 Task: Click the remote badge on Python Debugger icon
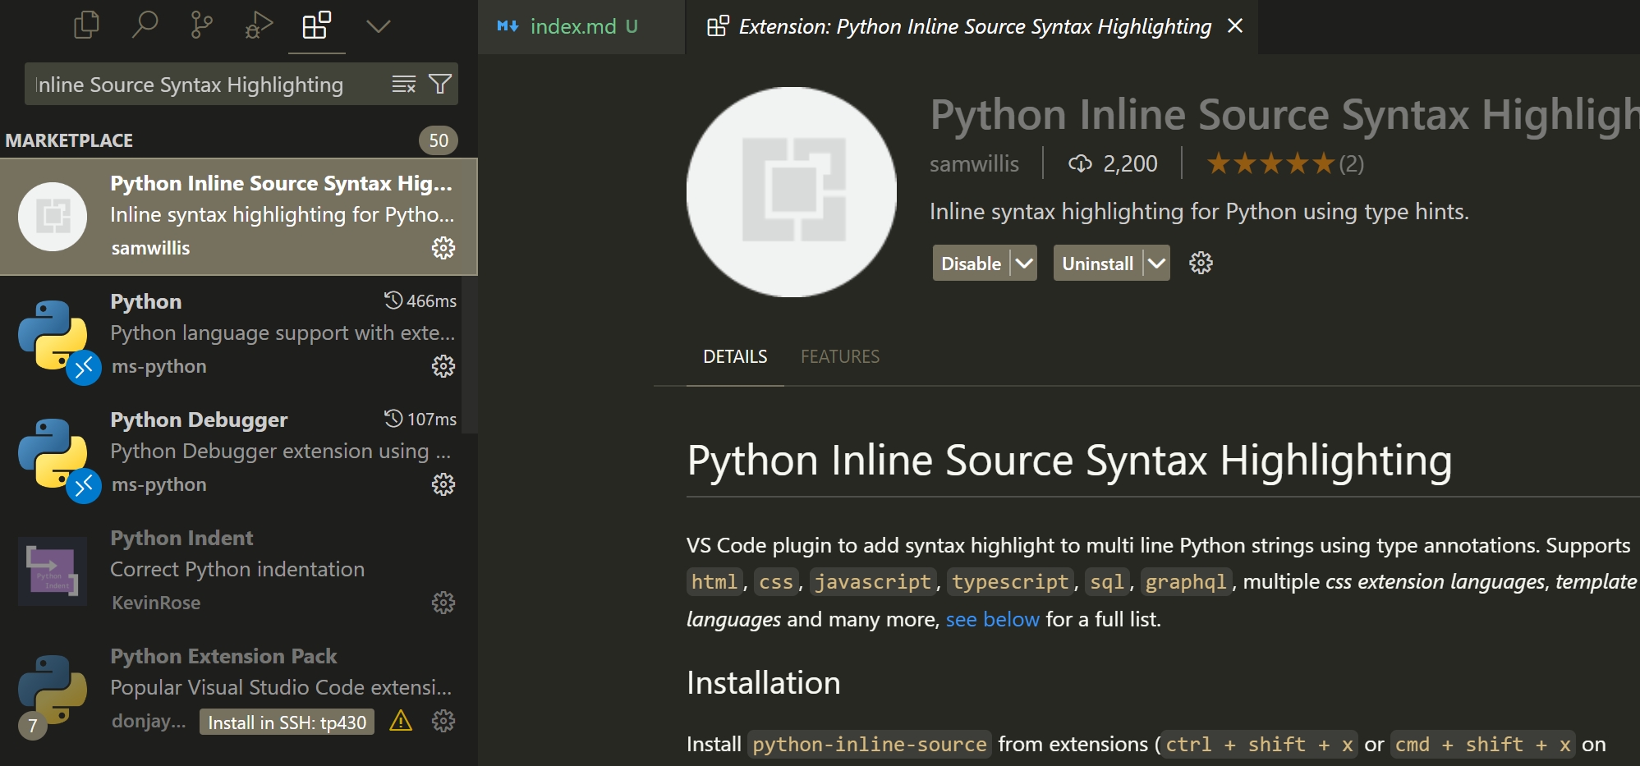84,486
